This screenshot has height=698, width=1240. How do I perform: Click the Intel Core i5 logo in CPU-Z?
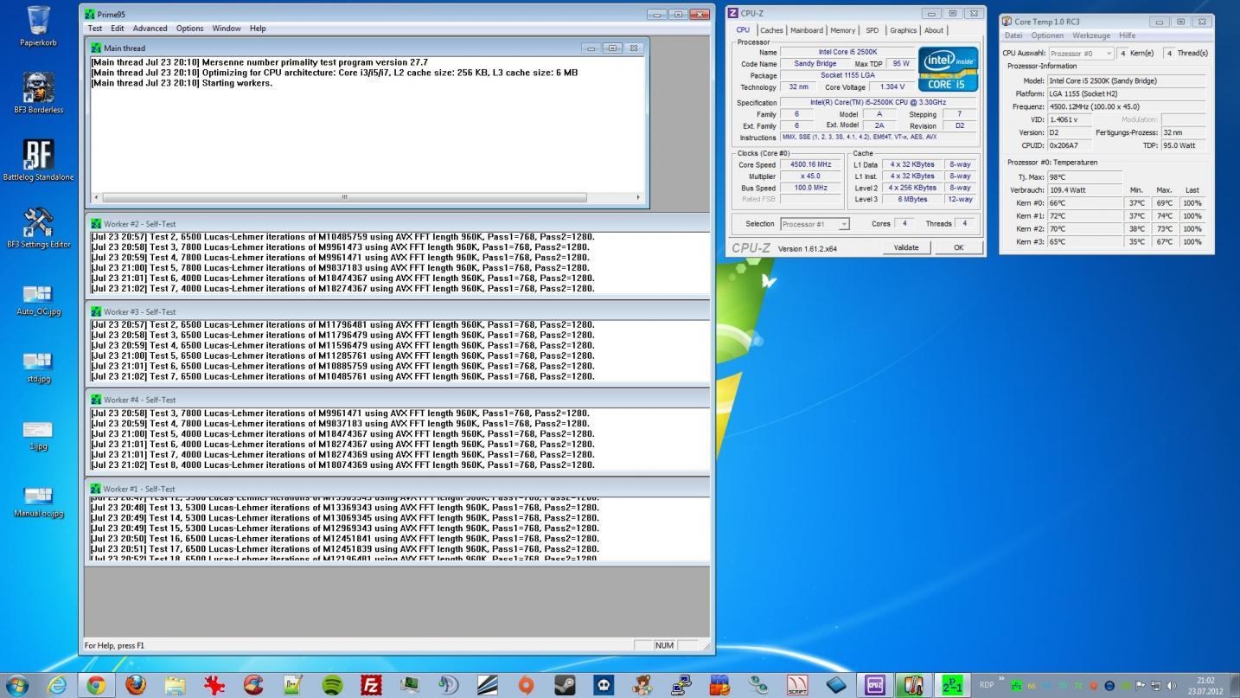point(948,68)
